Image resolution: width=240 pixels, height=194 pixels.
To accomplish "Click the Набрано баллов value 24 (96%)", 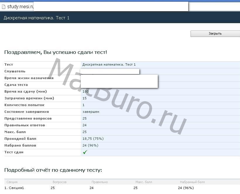I will [90, 145].
